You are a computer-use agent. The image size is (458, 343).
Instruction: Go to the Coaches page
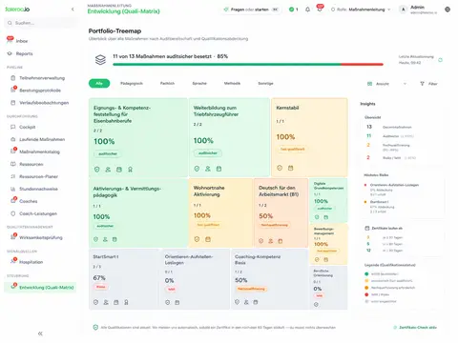[29, 201]
